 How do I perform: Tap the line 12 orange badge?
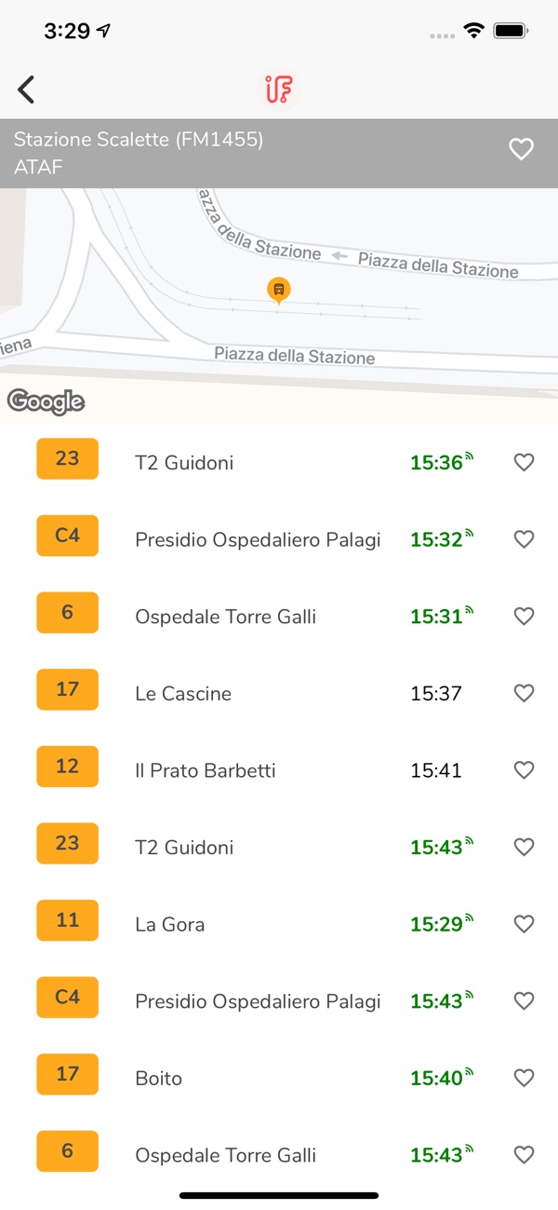[67, 767]
